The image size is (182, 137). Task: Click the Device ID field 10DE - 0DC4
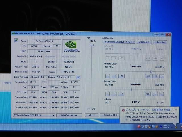pos(35,57)
